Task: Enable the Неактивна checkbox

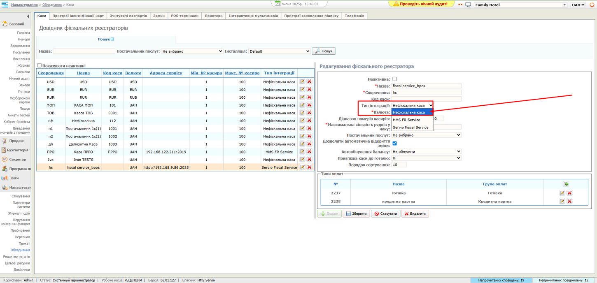Action: tap(394, 79)
